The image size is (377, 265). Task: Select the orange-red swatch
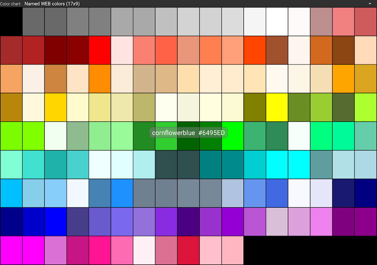[x=255, y=50]
